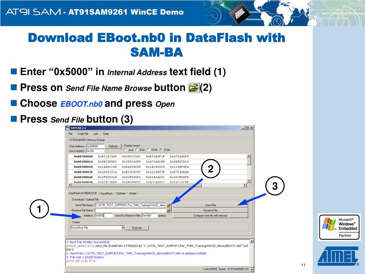Click the Atmel chip image in the header
Screen dimensions: 365x274
point(239,13)
